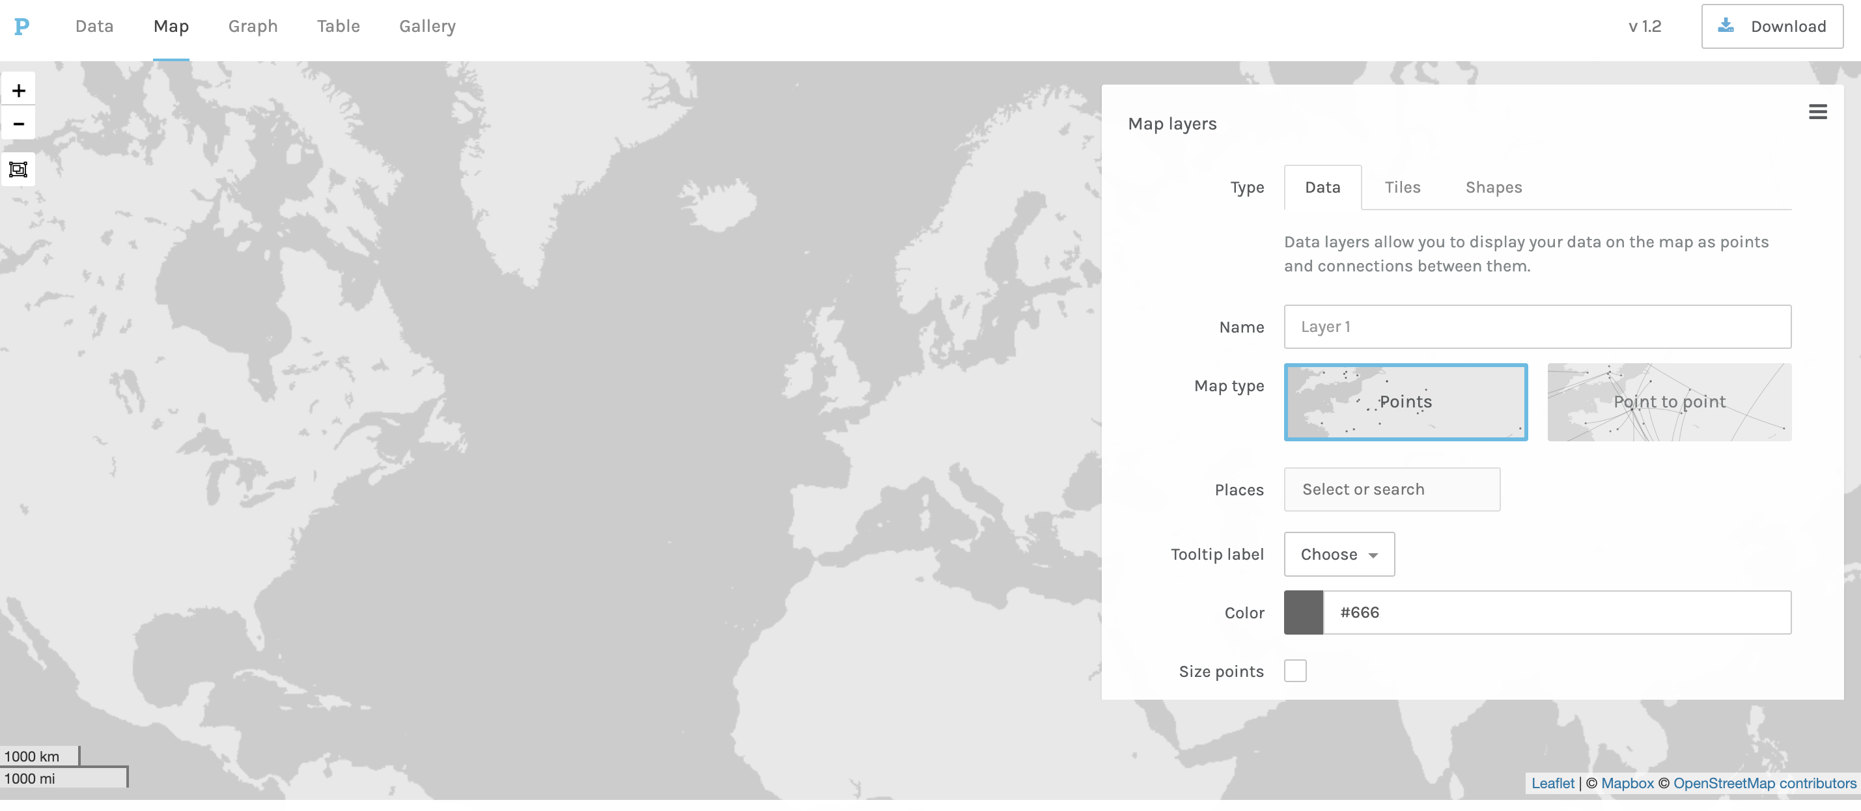Image resolution: width=1861 pixels, height=811 pixels.
Task: Open the Graph view
Action: (x=253, y=27)
